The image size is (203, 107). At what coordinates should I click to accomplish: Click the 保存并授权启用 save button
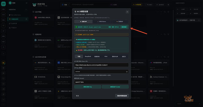[x=122, y=96]
